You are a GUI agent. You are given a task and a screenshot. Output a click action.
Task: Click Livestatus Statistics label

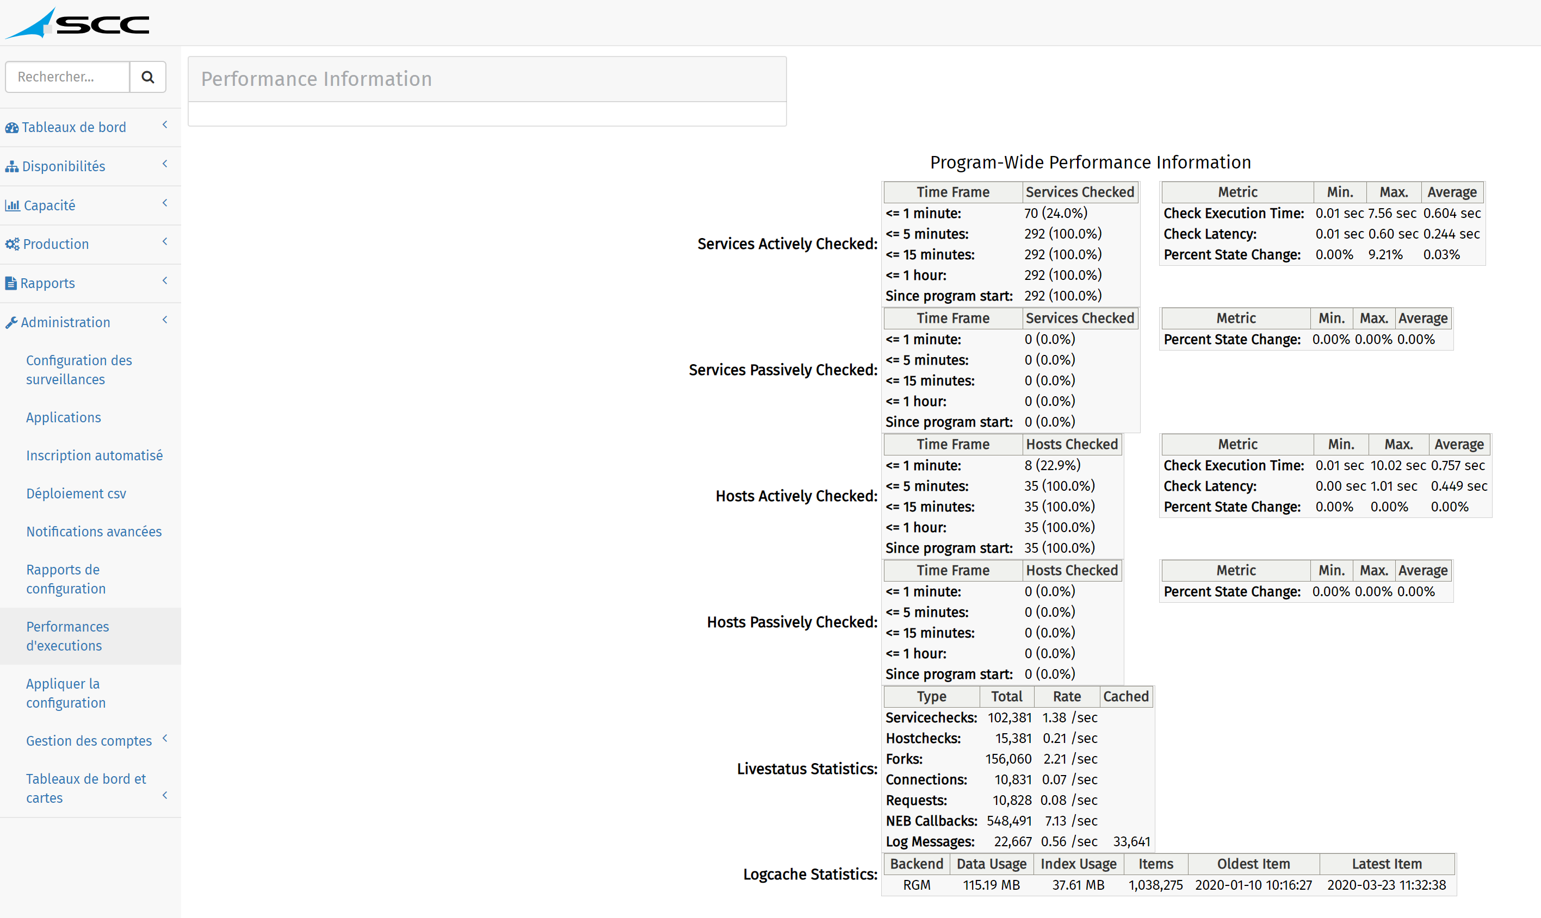pyautogui.click(x=807, y=769)
